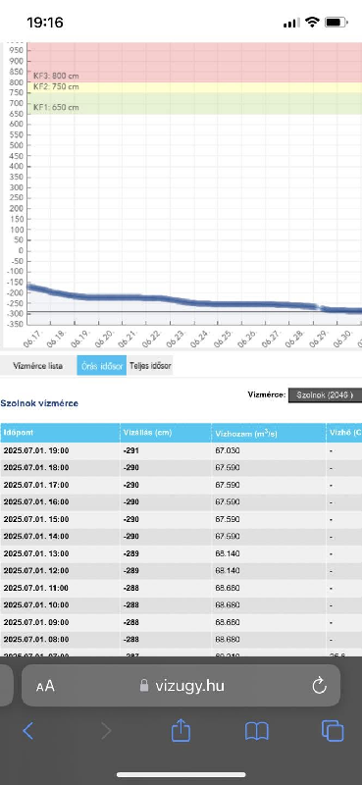The image size is (362, 785).
Task: Click the KF3: 800 cm label
Action: click(56, 77)
